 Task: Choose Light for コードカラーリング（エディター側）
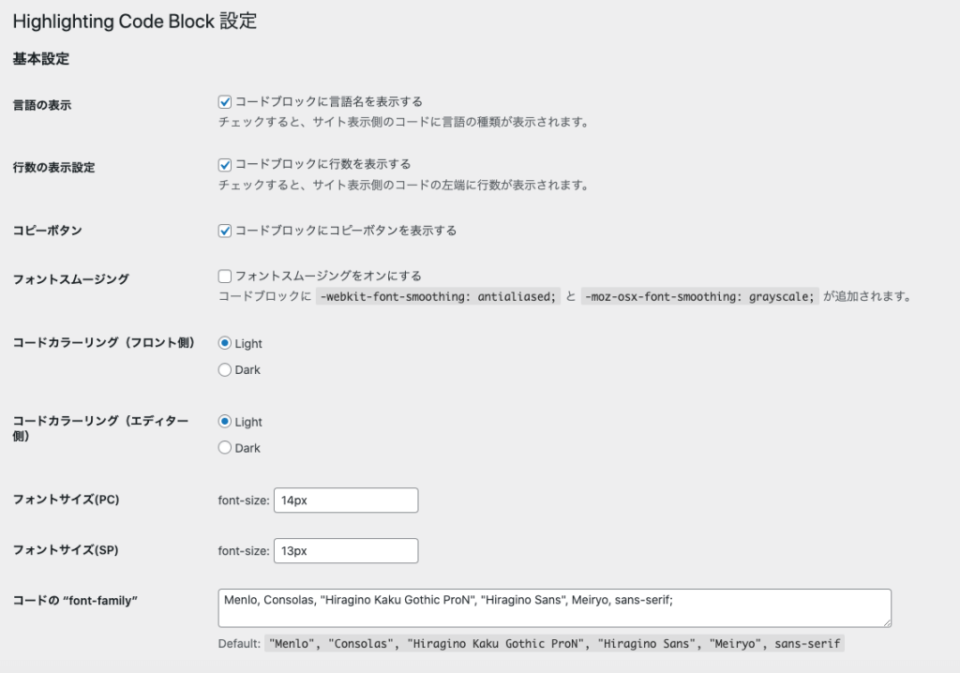tap(225, 422)
